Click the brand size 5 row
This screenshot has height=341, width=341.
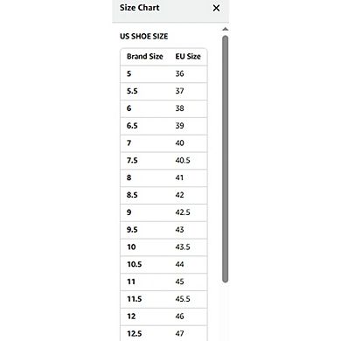click(x=164, y=74)
